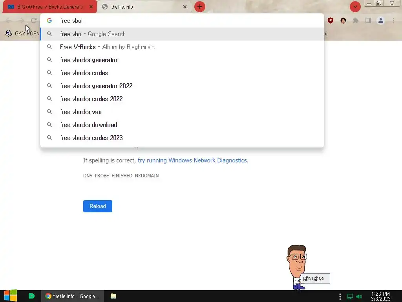Viewport: 402px width, 302px height.
Task: Pick 'free vbucks generator 2022' suggestion
Action: point(182,86)
